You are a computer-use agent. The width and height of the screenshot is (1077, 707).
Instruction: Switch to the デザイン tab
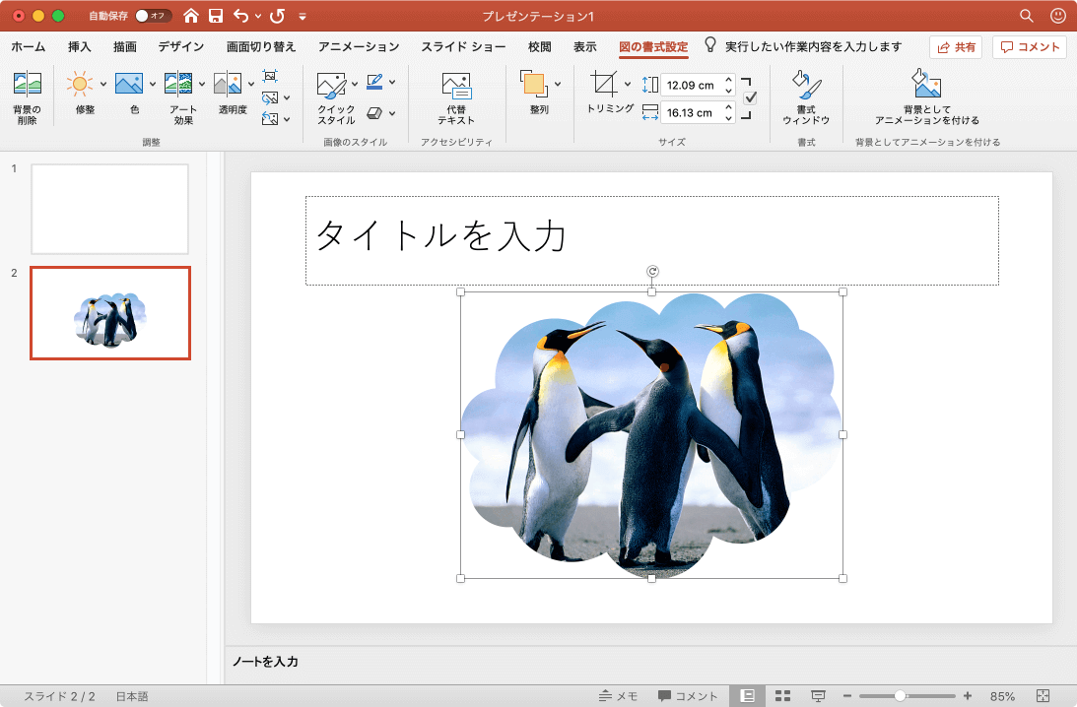[181, 47]
